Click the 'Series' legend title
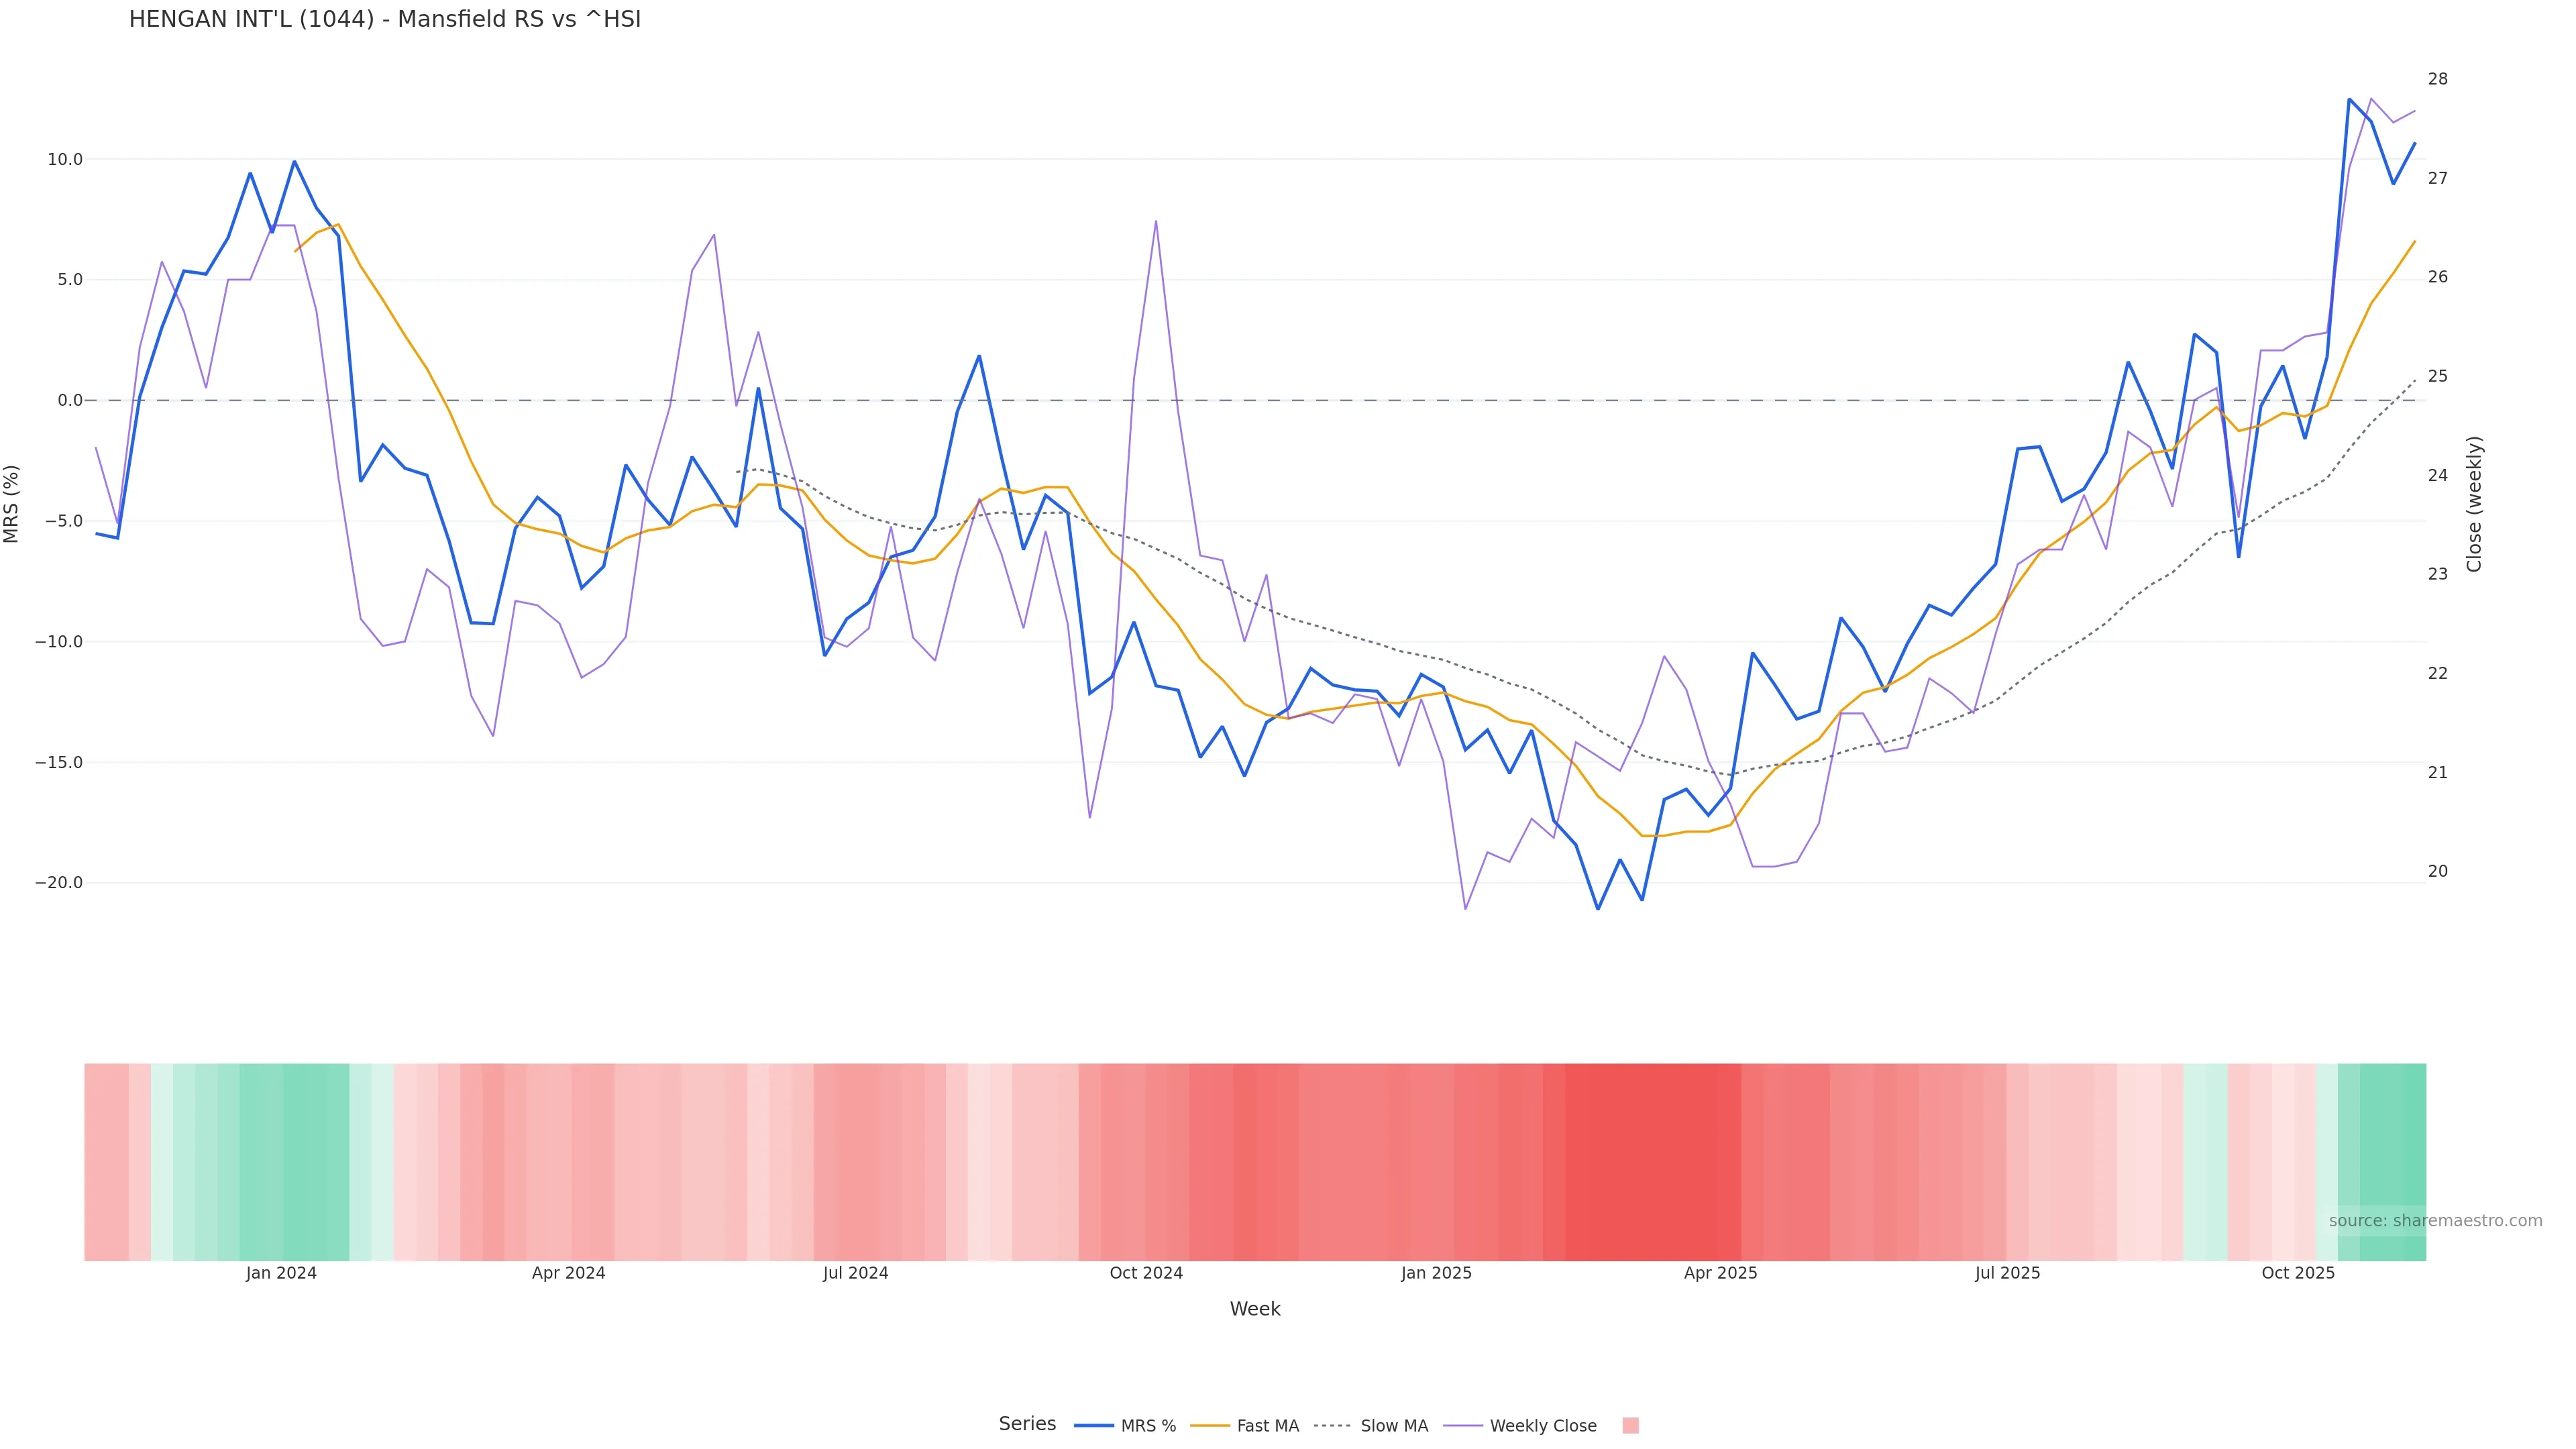2576x1449 pixels. pos(1027,1424)
